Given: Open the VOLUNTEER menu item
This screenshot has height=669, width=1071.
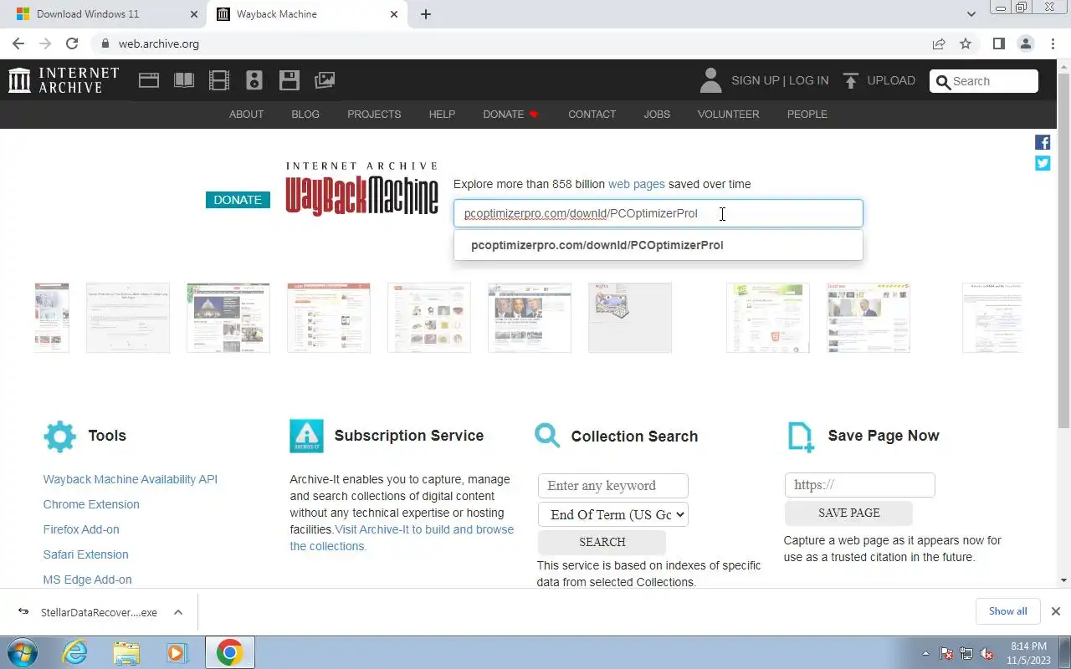Looking at the screenshot, I should (x=728, y=115).
